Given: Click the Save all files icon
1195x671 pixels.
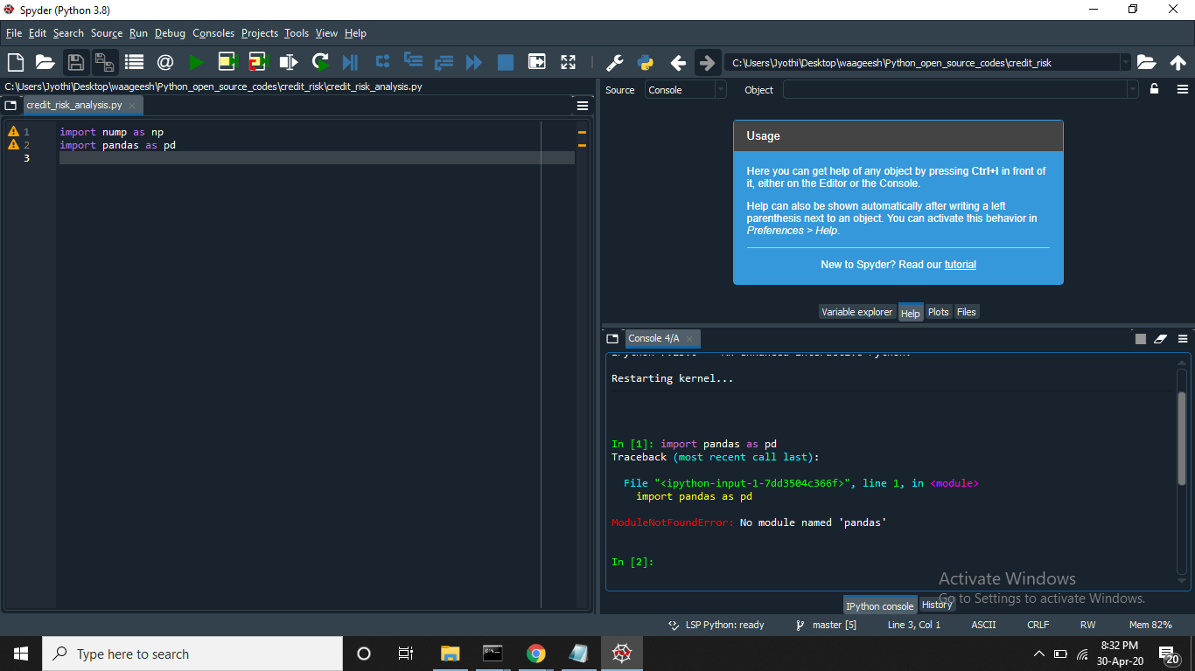Looking at the screenshot, I should [105, 62].
